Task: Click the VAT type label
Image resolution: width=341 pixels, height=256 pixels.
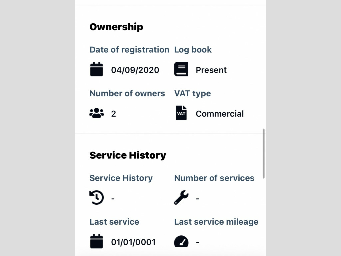Action: [192, 93]
